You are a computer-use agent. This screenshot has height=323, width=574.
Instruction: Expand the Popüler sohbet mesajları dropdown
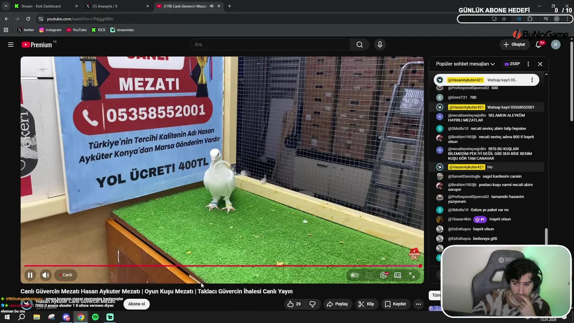point(465,64)
